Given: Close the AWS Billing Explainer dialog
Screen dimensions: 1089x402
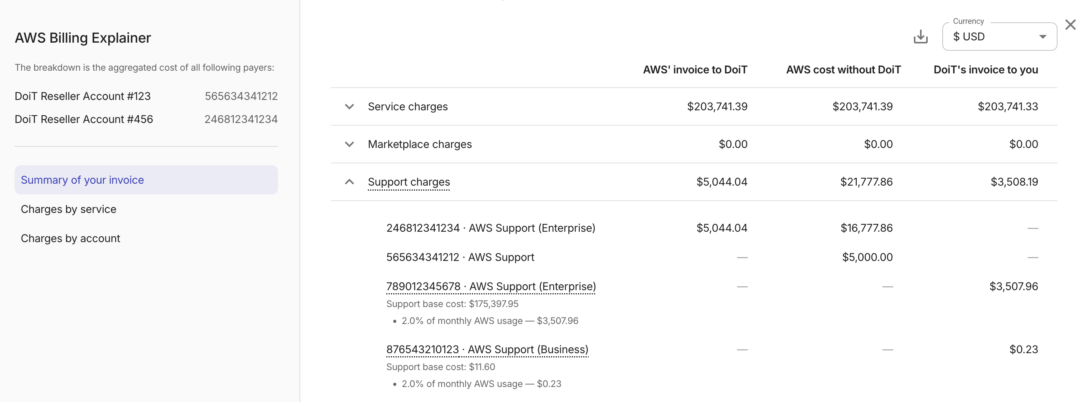Looking at the screenshot, I should click(x=1070, y=25).
